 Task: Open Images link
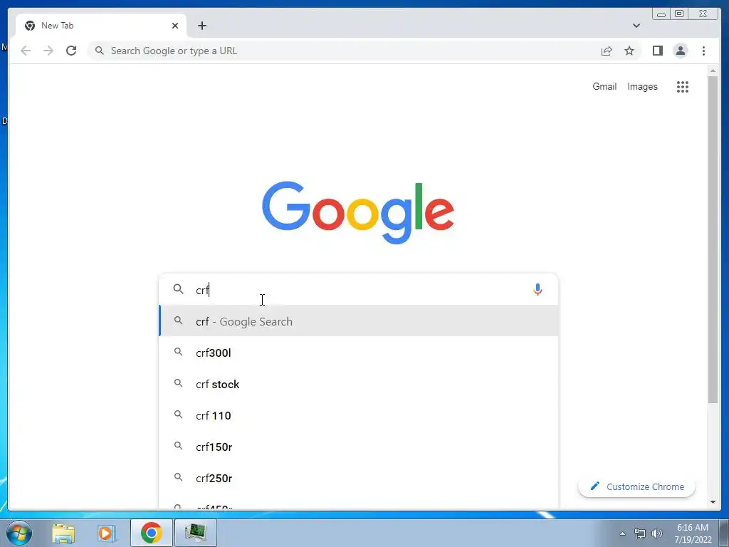pyautogui.click(x=642, y=86)
